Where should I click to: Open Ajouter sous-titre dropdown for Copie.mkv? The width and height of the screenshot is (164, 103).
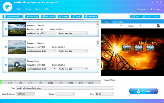pyautogui.click(x=73, y=51)
